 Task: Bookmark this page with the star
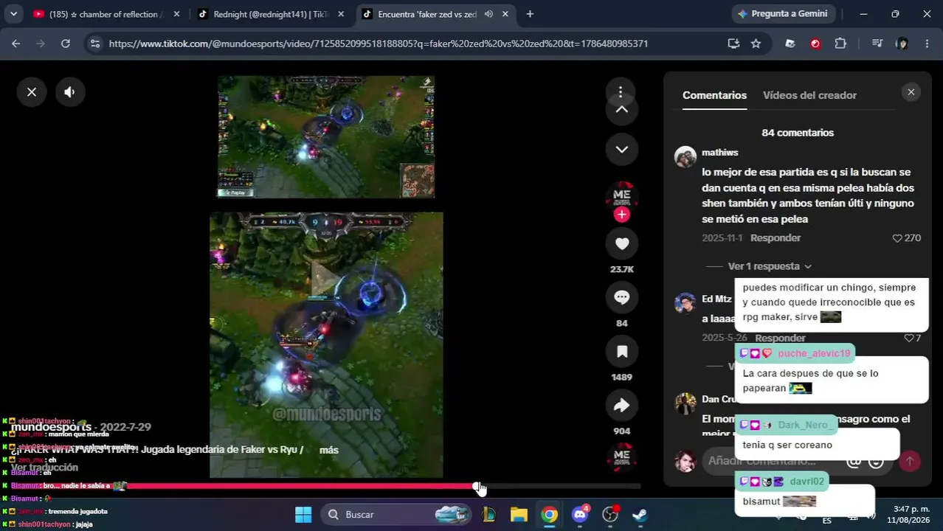[756, 44]
